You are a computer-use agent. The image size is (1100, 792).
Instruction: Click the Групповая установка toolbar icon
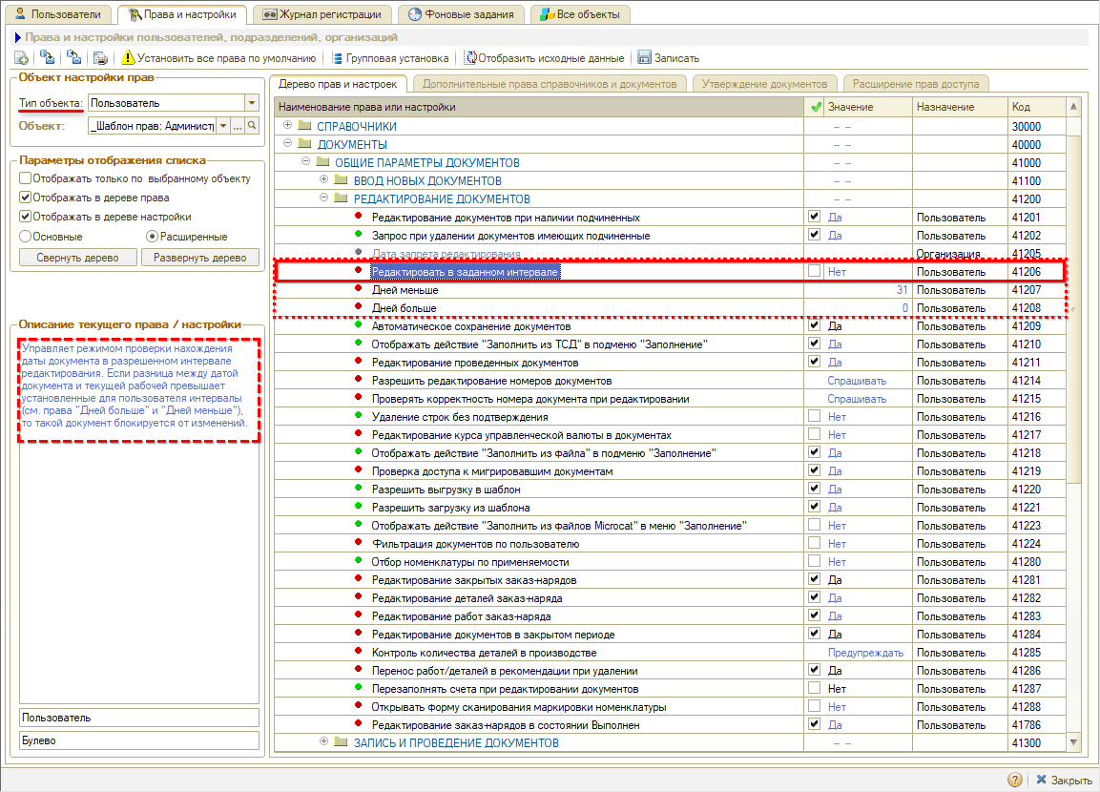point(337,58)
